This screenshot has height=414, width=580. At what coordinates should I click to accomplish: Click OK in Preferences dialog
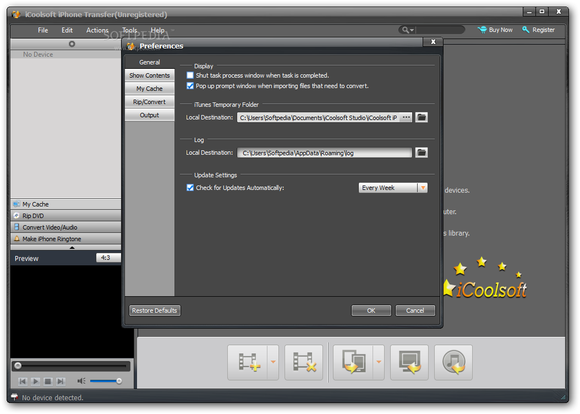click(x=371, y=310)
